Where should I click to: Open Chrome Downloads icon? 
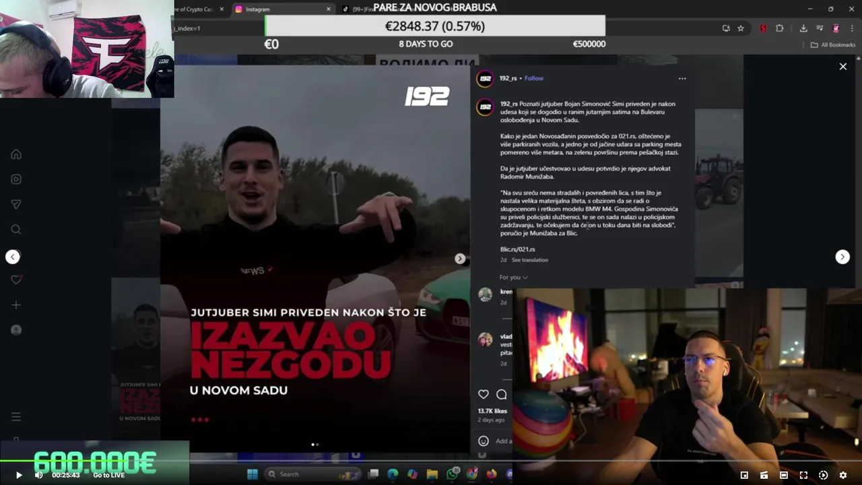point(803,28)
